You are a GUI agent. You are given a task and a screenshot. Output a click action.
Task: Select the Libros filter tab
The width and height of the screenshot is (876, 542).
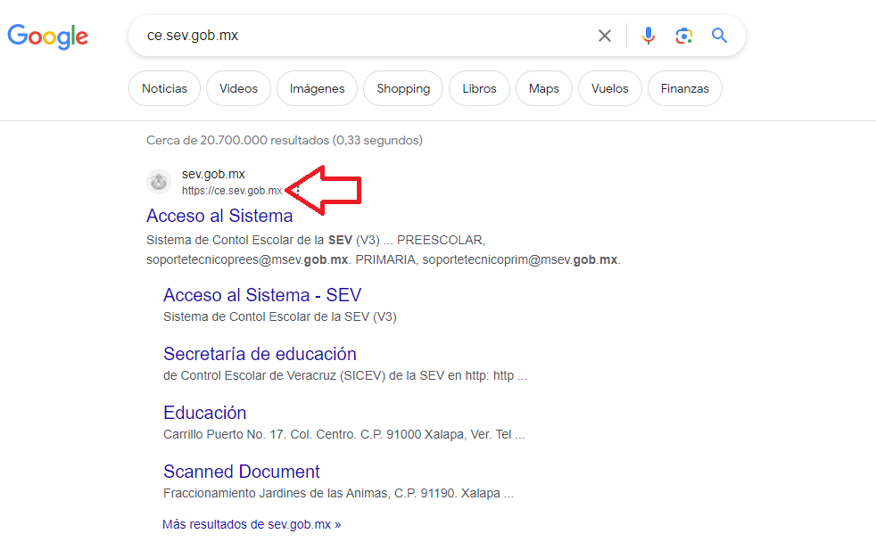[x=479, y=88]
